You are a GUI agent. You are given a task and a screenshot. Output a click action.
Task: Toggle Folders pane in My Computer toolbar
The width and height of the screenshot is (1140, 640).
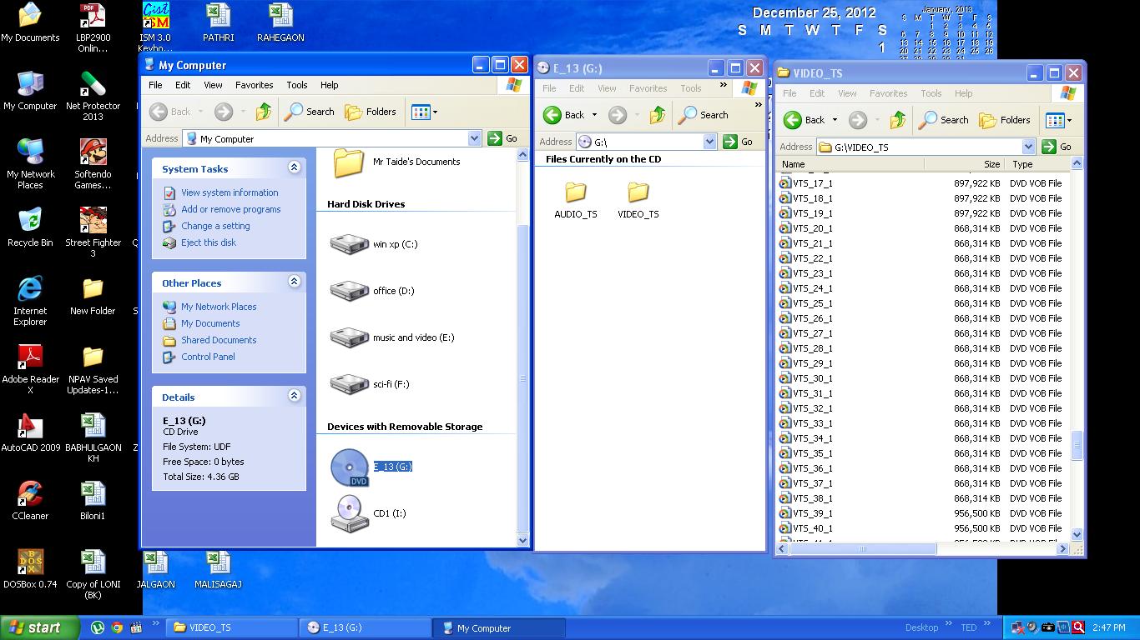tap(371, 112)
